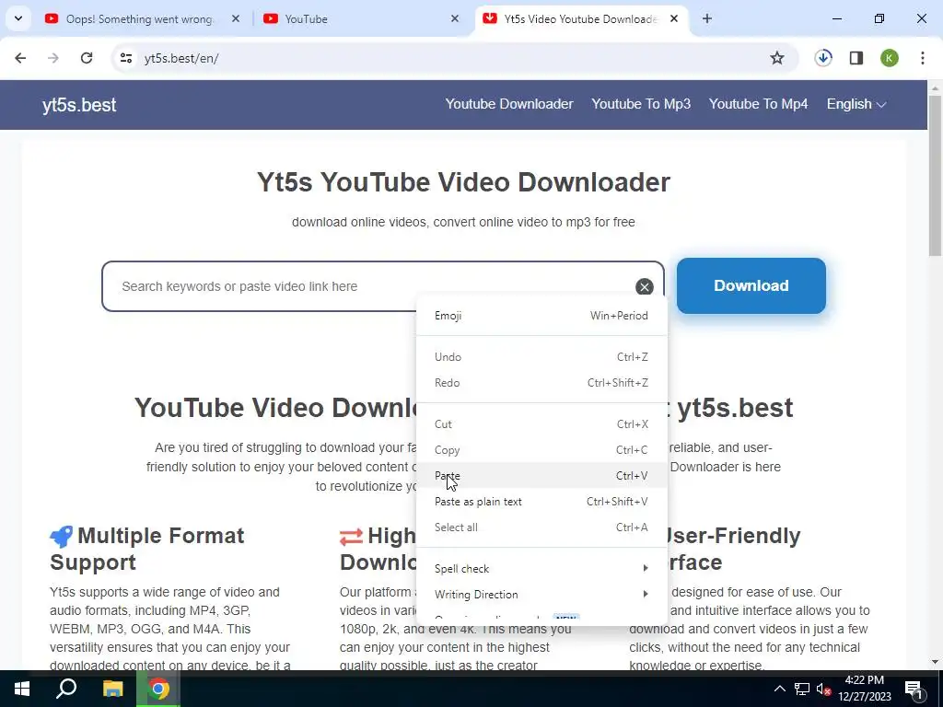Expand the English language dropdown
943x707 pixels.
pyautogui.click(x=856, y=104)
